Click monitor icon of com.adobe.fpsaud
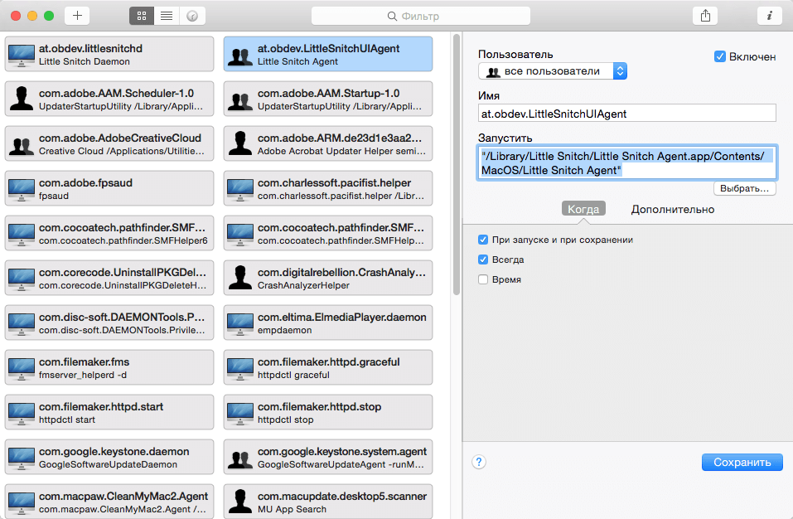The image size is (793, 519). pyautogui.click(x=22, y=190)
